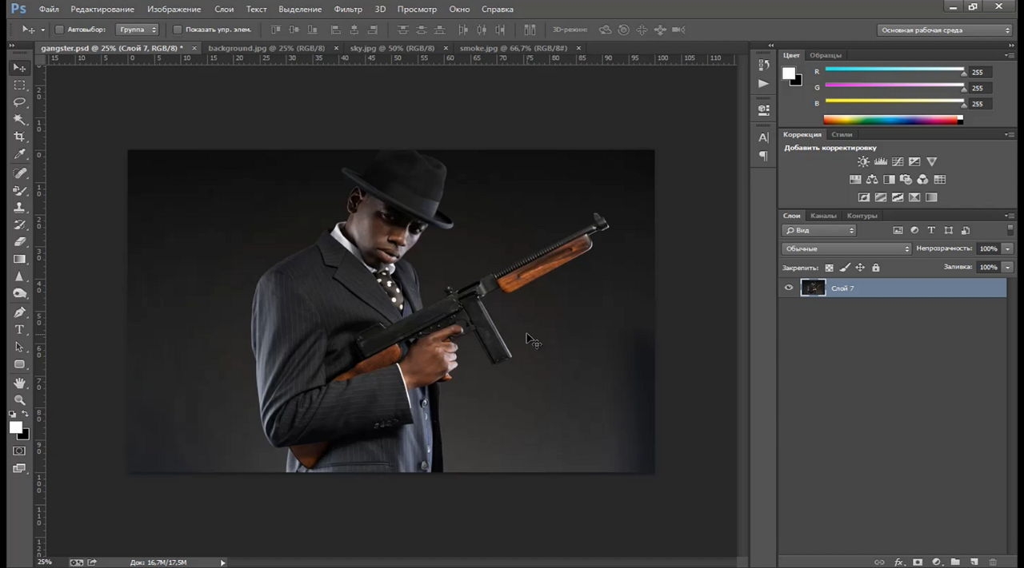Enable the Auto-Select (Автовыбор) checkbox
Image resolution: width=1024 pixels, height=568 pixels.
[x=59, y=30]
